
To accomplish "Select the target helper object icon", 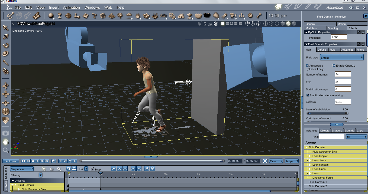I will click(250, 15).
